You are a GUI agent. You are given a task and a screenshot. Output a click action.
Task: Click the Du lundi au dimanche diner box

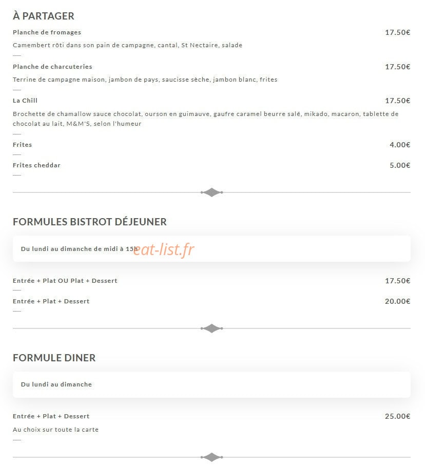(x=212, y=384)
